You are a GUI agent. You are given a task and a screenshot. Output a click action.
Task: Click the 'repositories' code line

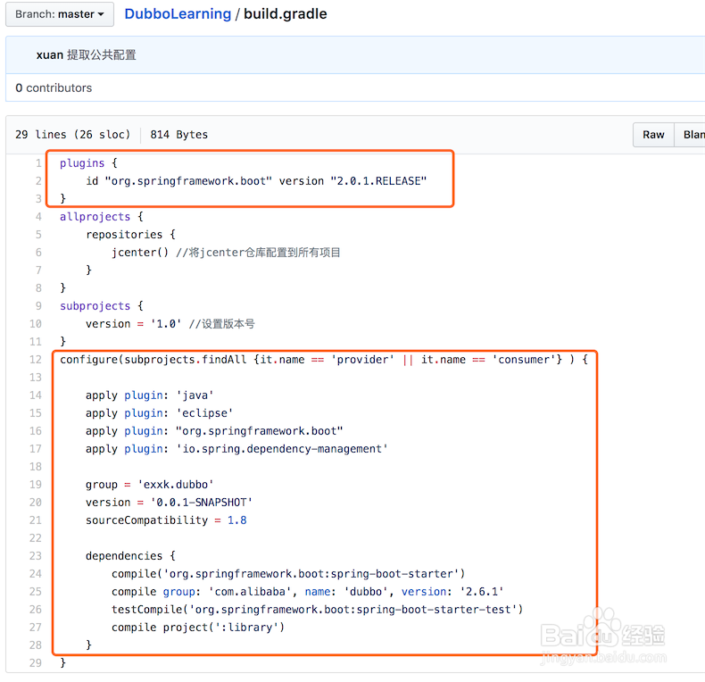pos(130,235)
